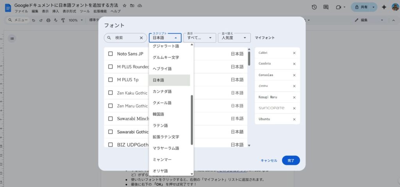The width and height of the screenshot is (400, 187).
Task: Expand the 並べ替え sort dropdown
Action: coord(234,38)
